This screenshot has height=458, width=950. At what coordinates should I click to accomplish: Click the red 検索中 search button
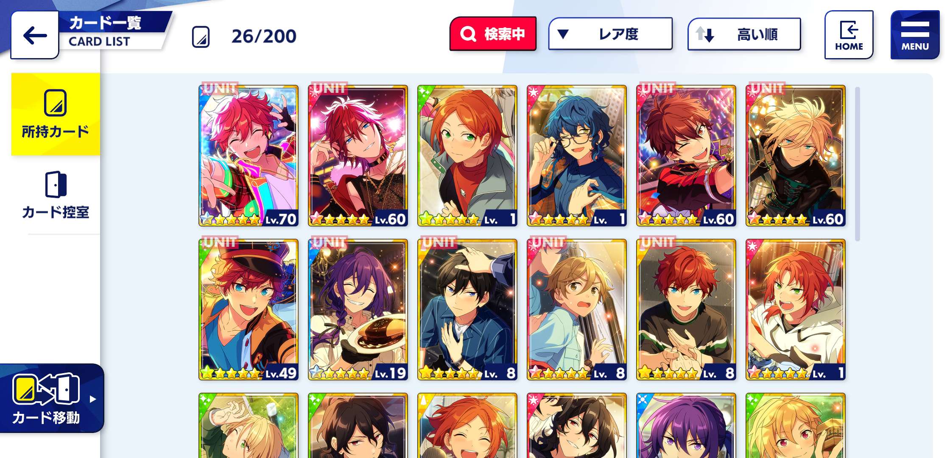click(x=493, y=34)
